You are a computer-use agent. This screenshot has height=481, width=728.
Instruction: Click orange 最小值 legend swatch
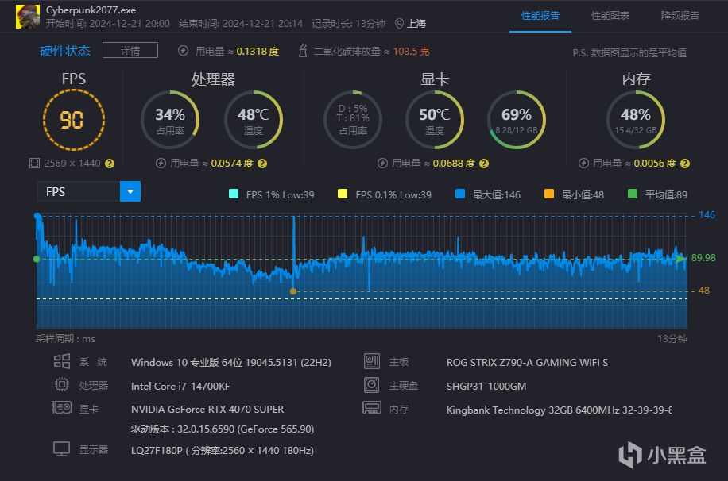tap(549, 194)
